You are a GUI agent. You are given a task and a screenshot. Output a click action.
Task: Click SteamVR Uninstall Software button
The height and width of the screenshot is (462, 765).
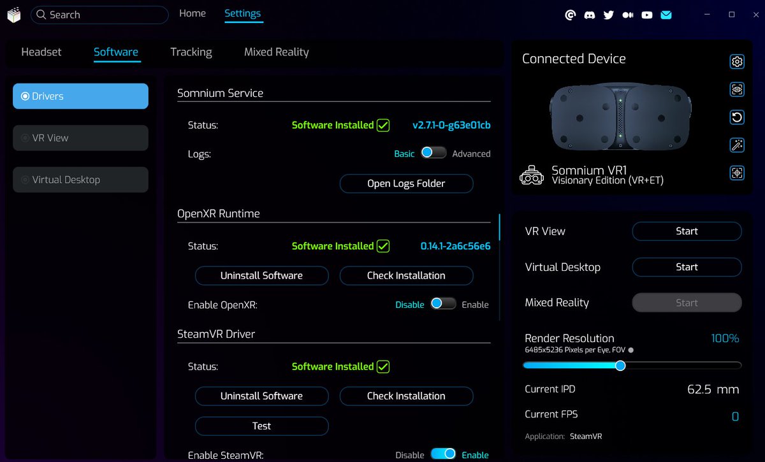click(x=261, y=396)
